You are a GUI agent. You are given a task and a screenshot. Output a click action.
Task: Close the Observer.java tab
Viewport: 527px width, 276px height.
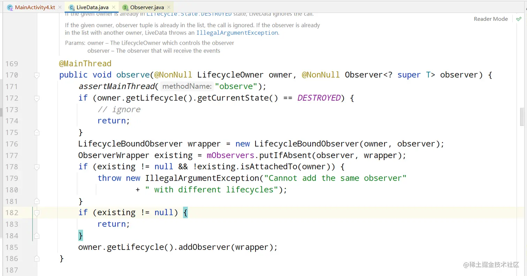[x=169, y=7]
